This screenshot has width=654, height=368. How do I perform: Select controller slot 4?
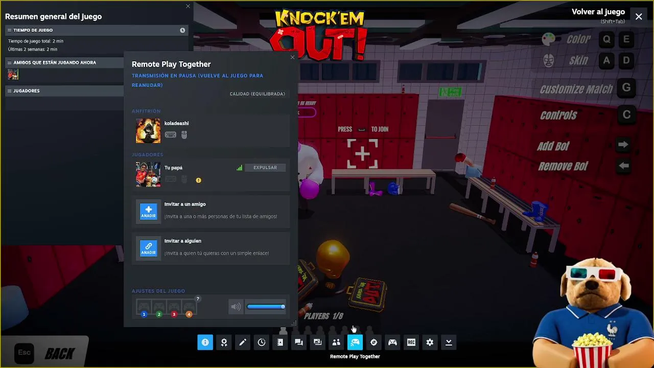(189, 308)
